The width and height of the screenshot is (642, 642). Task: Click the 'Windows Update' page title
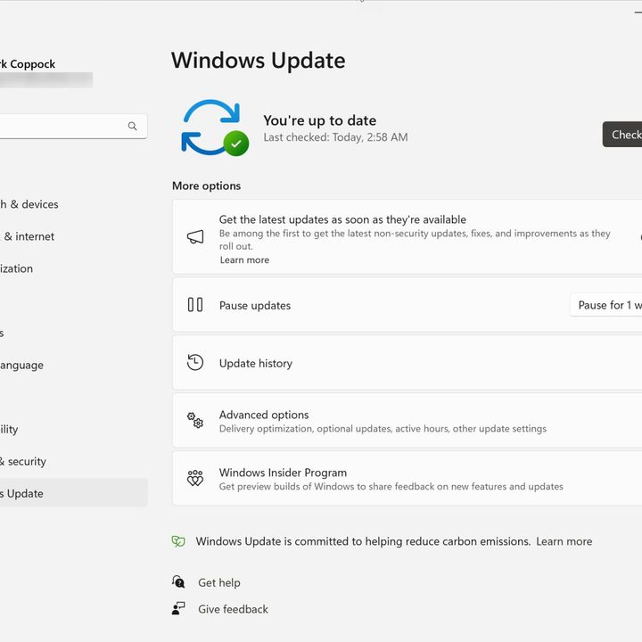click(x=259, y=61)
